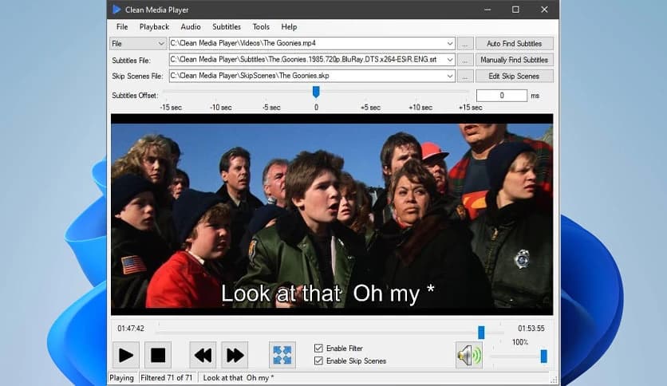
Task: Click Manually Find Subtitles button
Action: coord(515,60)
